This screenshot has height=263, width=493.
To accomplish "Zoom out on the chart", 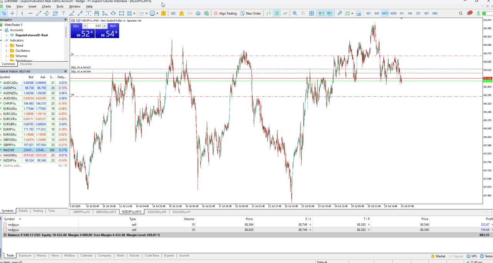I will point(303,13).
